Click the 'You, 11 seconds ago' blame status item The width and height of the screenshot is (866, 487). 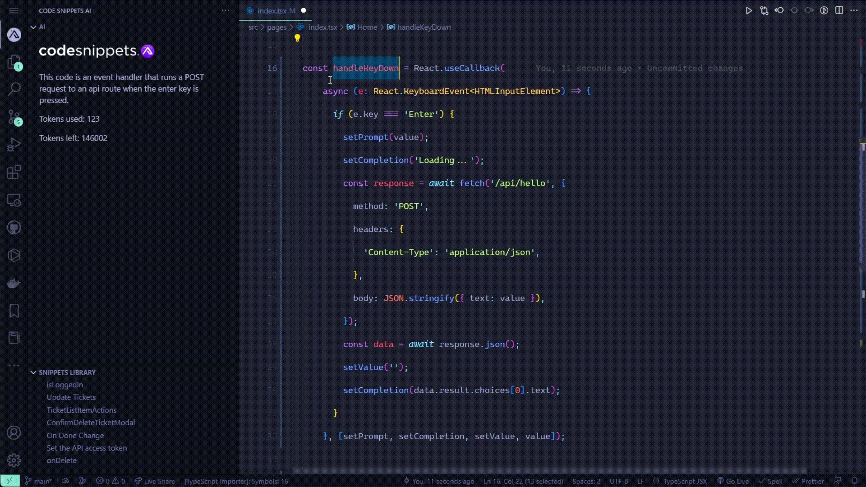point(439,481)
